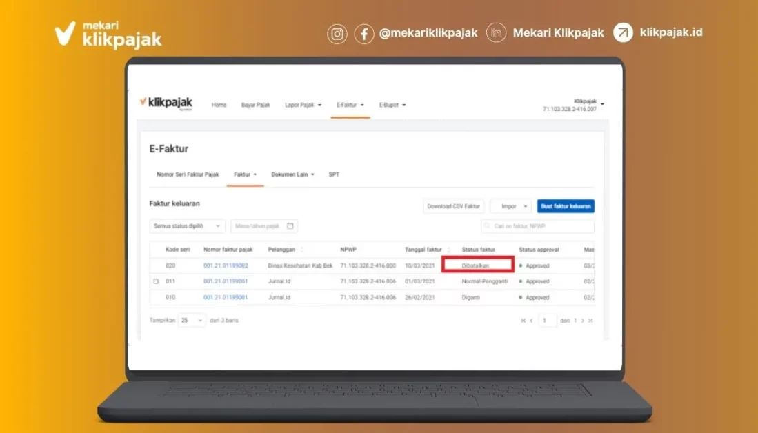Sort by Tanggal faktur column arrows
Viewport: 758px width, 433px height.
[x=449, y=250]
